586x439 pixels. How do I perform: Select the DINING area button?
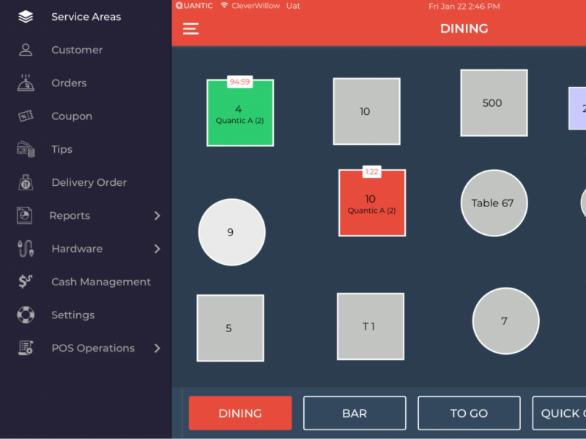click(x=240, y=413)
